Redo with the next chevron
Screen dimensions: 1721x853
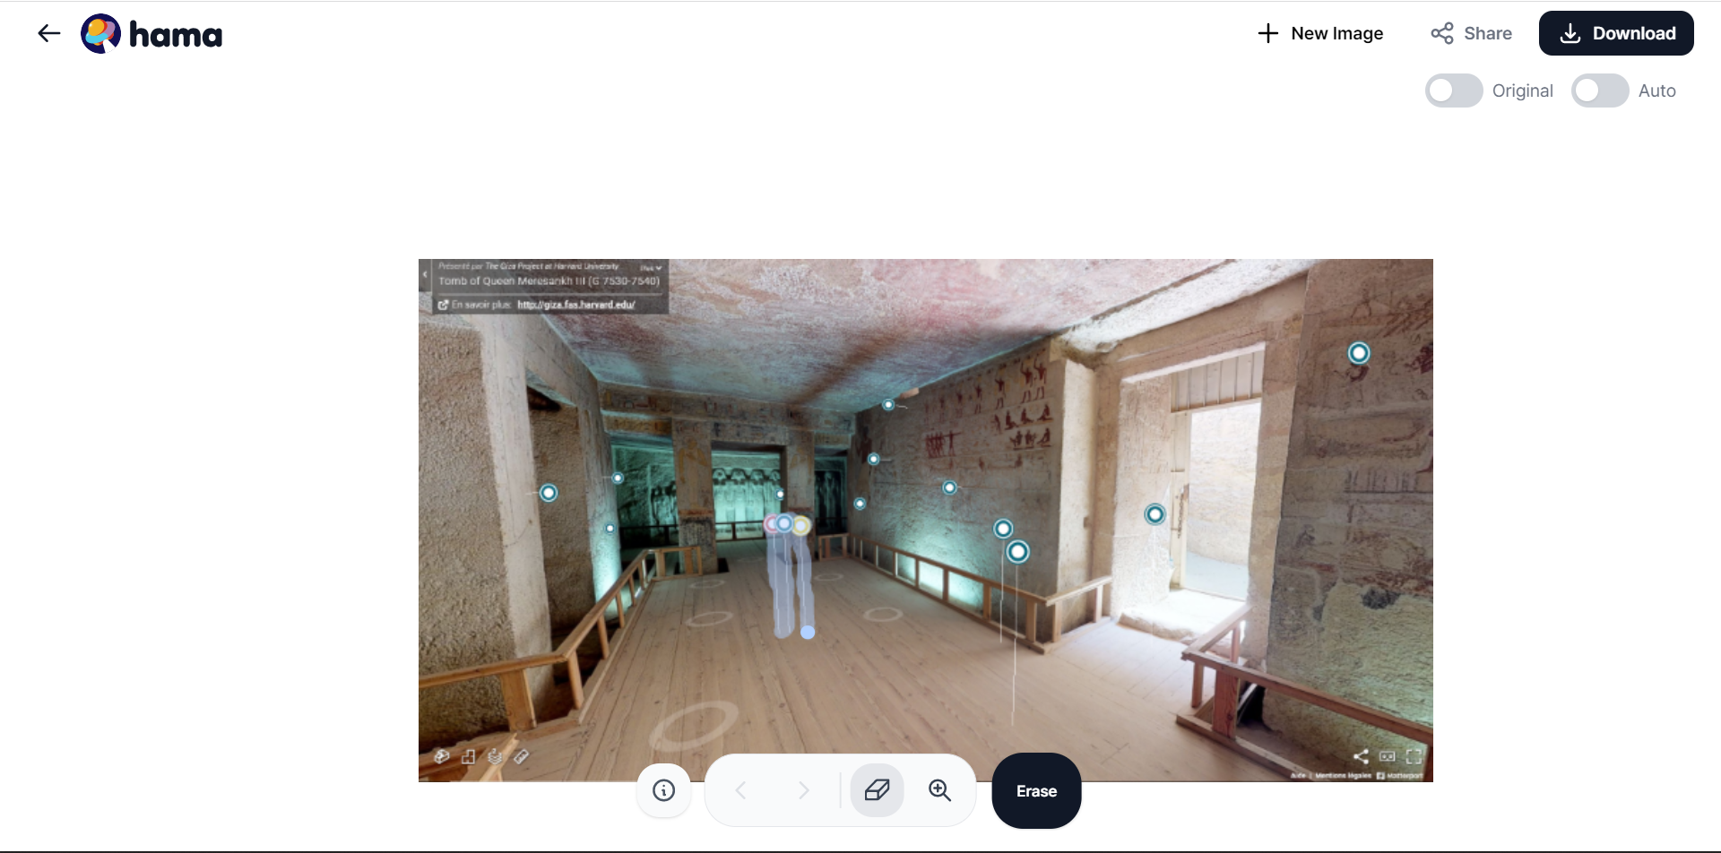tap(803, 790)
